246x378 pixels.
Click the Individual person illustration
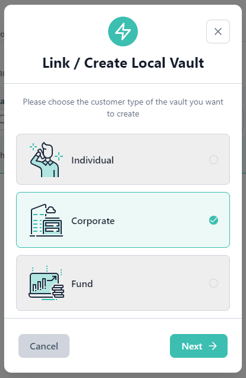46,159
